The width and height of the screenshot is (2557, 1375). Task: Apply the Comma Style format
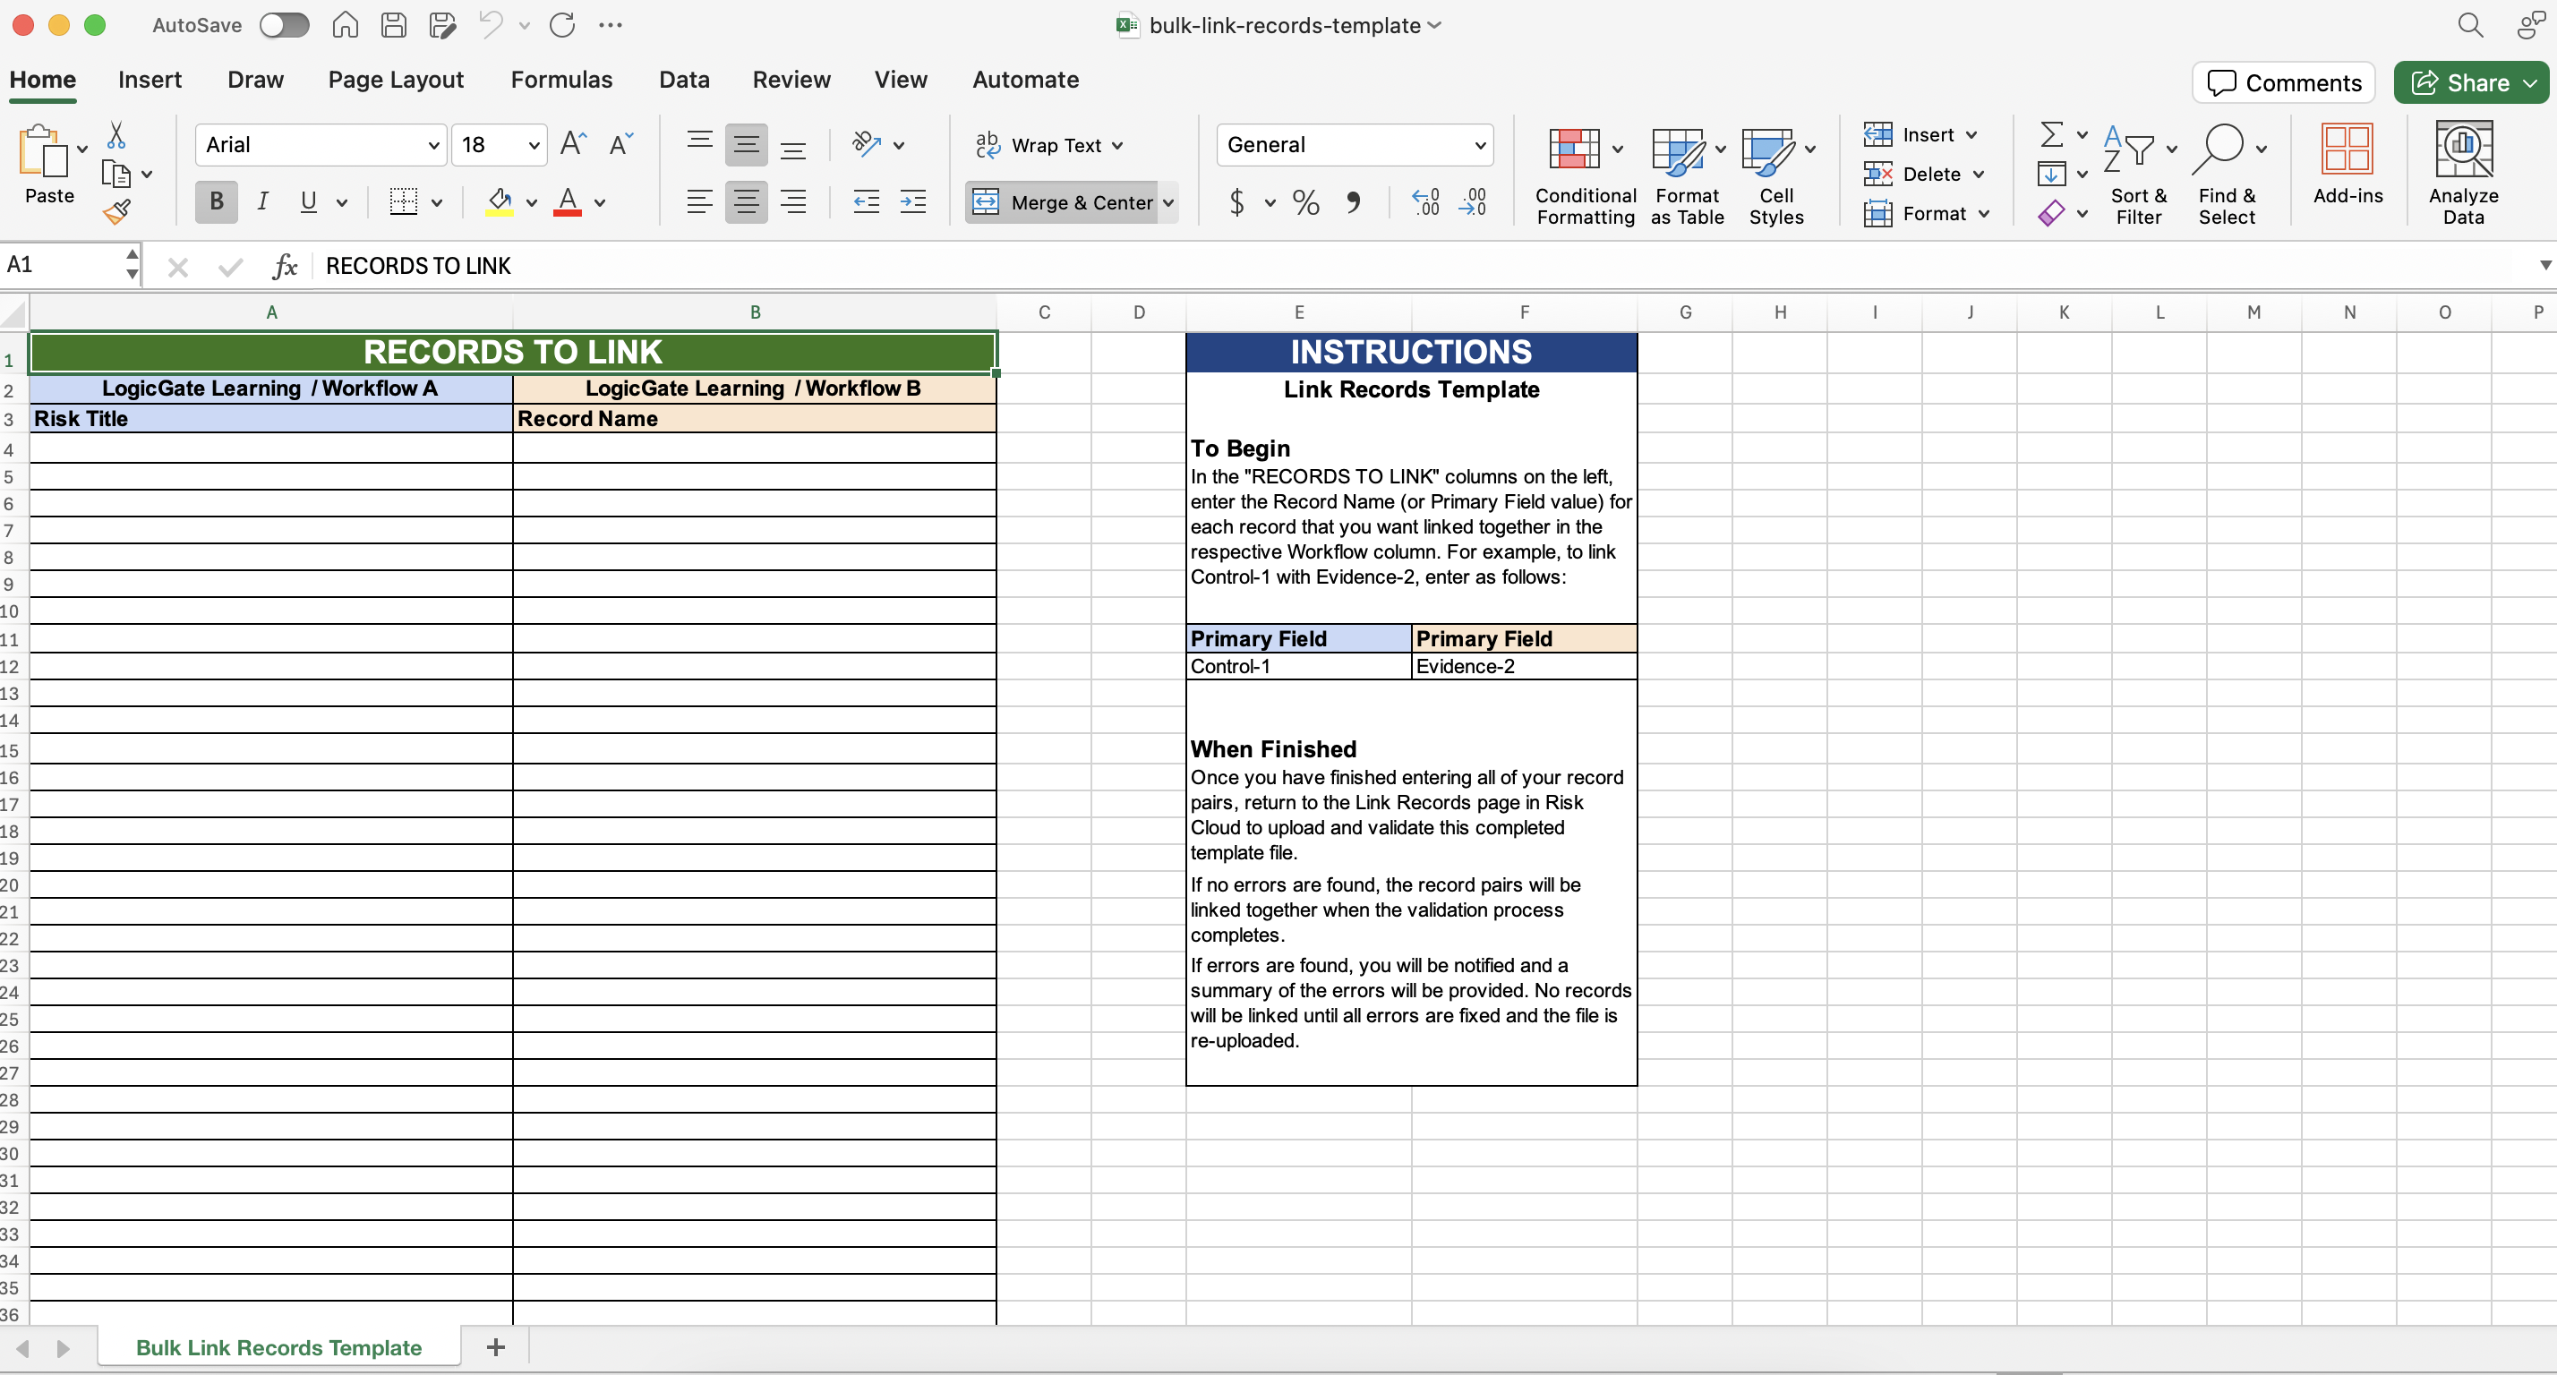pos(1353,202)
